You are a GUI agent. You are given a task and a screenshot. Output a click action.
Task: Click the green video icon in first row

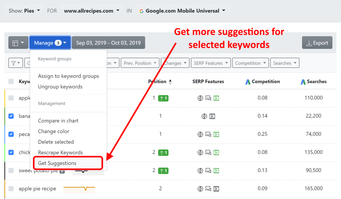click(216, 98)
